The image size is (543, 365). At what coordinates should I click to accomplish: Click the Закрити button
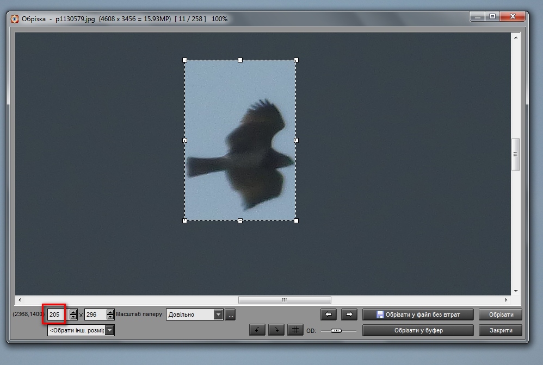click(500, 330)
